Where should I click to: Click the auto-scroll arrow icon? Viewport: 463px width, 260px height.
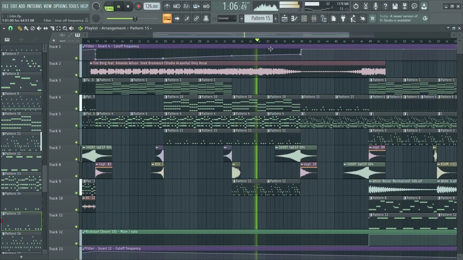point(177,18)
